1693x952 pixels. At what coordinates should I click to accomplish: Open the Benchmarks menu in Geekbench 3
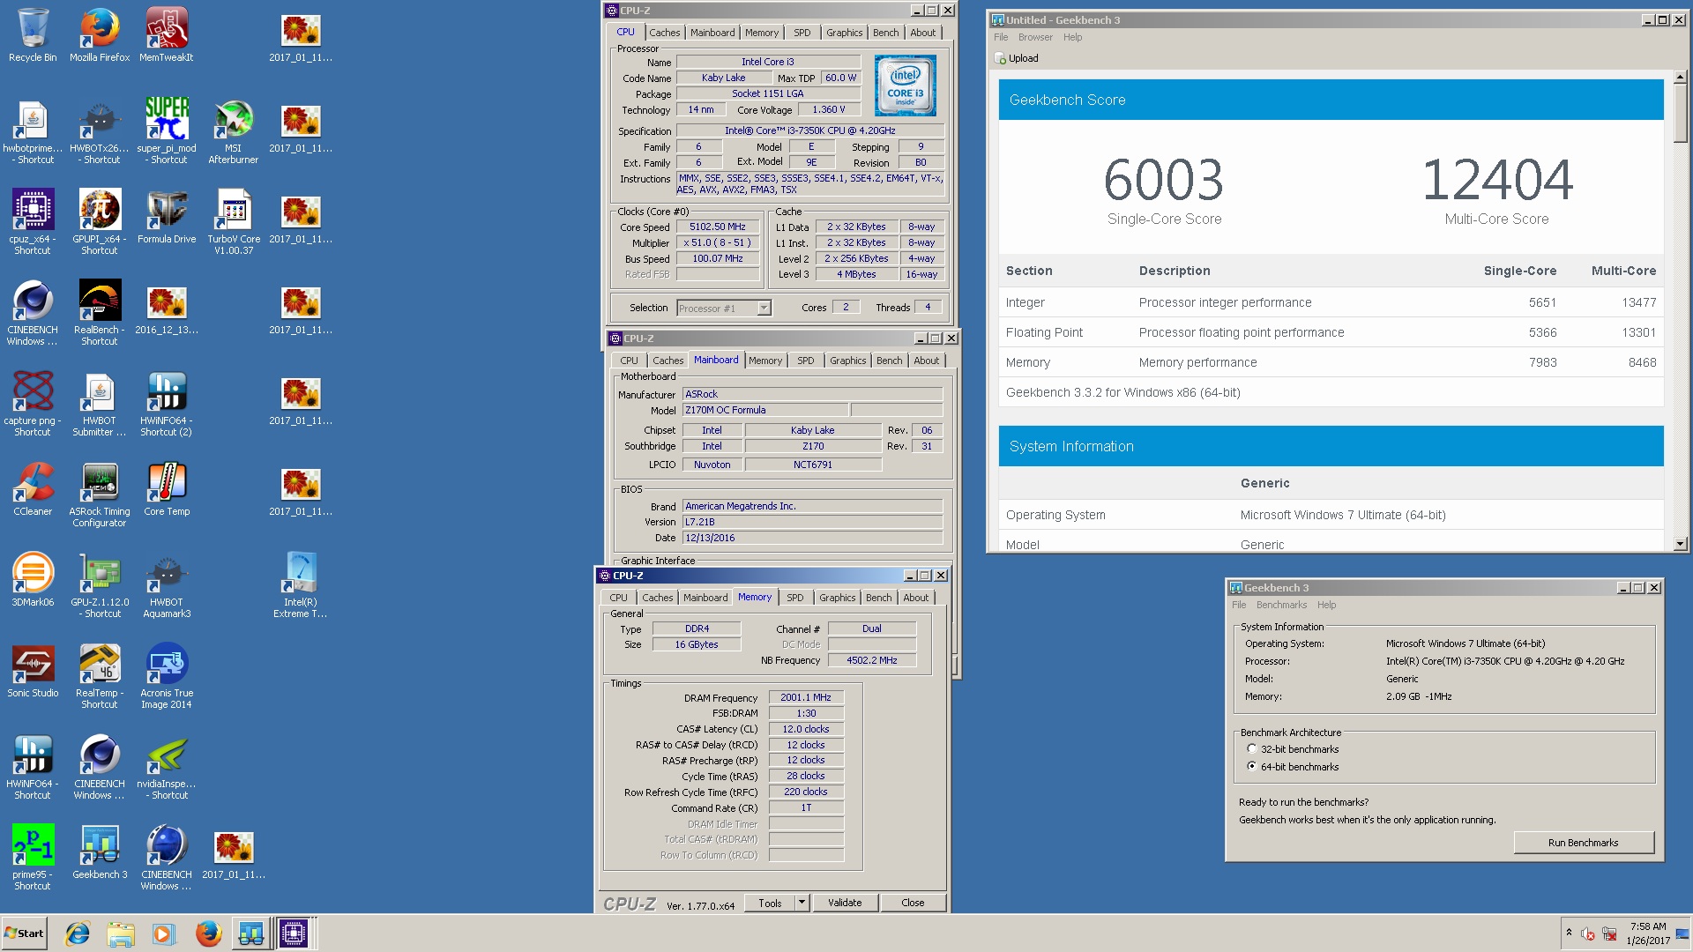[1281, 605]
